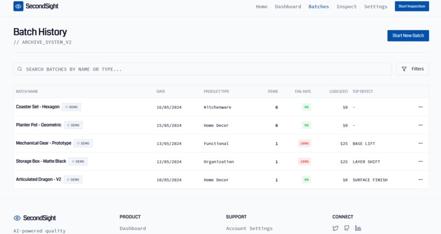Sort by the LOSS (EST) column header

coord(339,92)
